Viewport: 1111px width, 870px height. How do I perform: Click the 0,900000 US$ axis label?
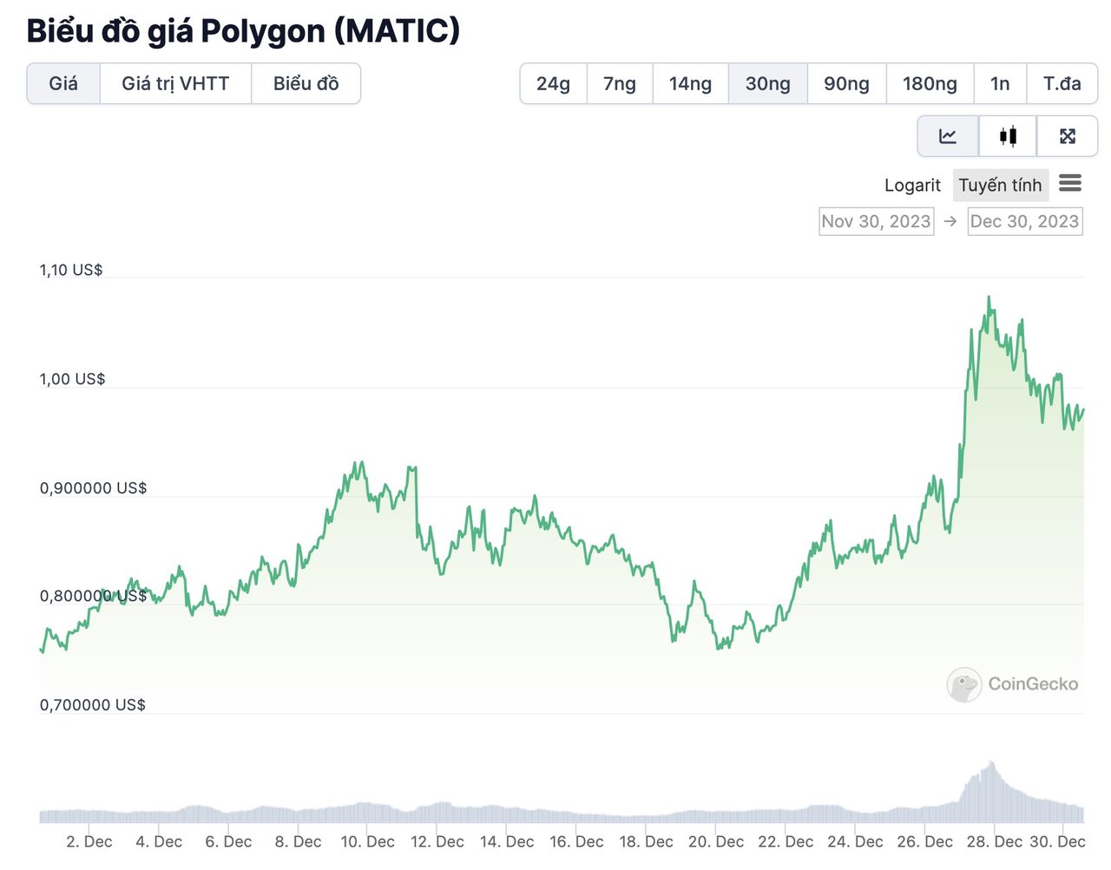(x=93, y=488)
